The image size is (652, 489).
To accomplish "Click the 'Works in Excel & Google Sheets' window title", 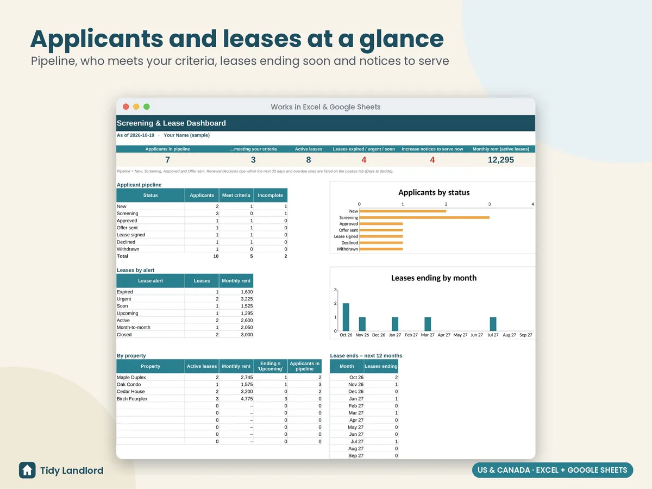I will tap(325, 107).
